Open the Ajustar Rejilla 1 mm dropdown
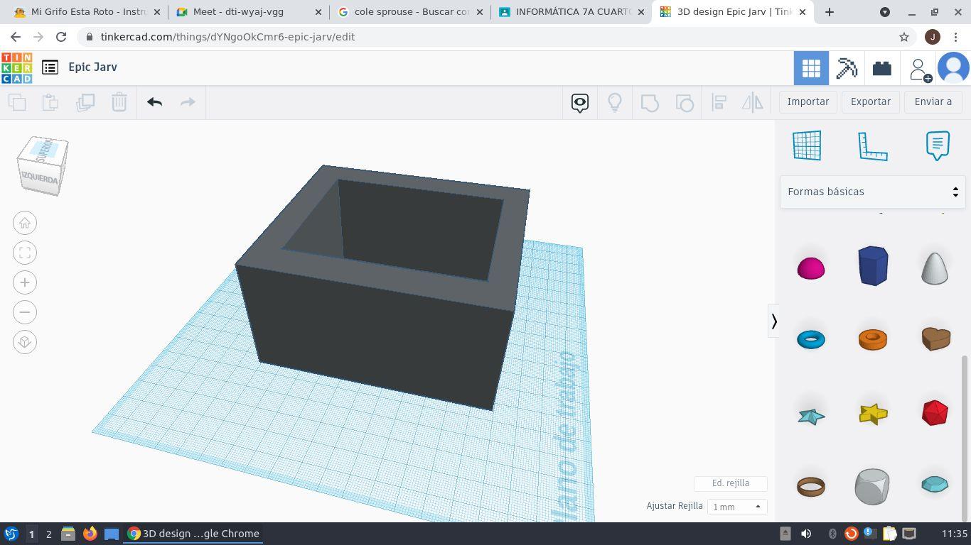 pyautogui.click(x=737, y=507)
